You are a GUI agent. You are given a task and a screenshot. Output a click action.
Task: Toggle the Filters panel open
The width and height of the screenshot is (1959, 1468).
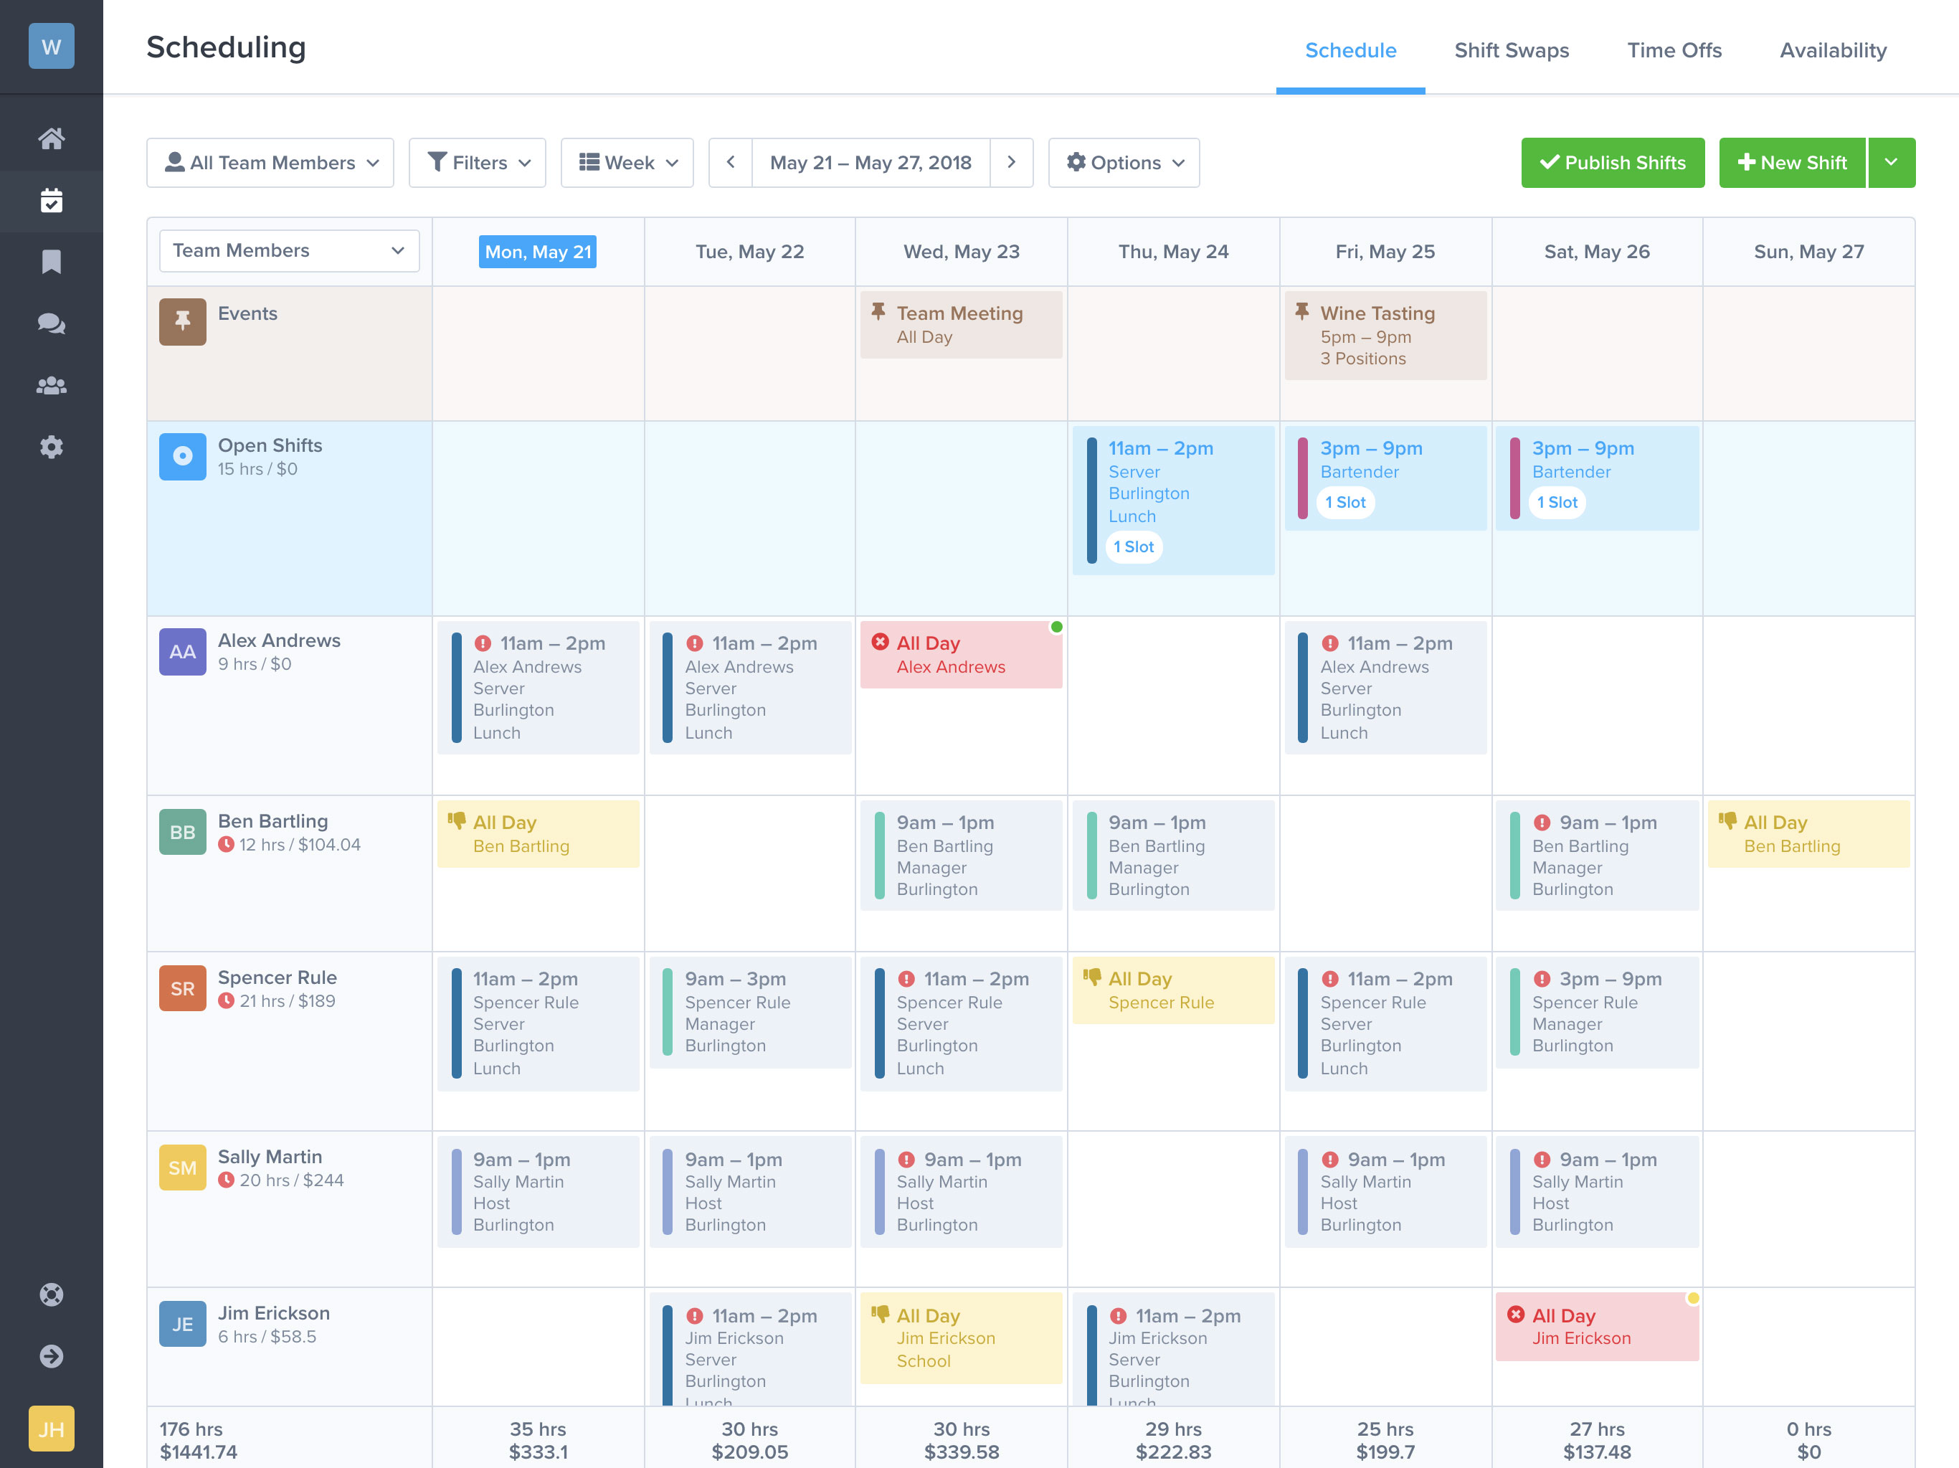478,162
